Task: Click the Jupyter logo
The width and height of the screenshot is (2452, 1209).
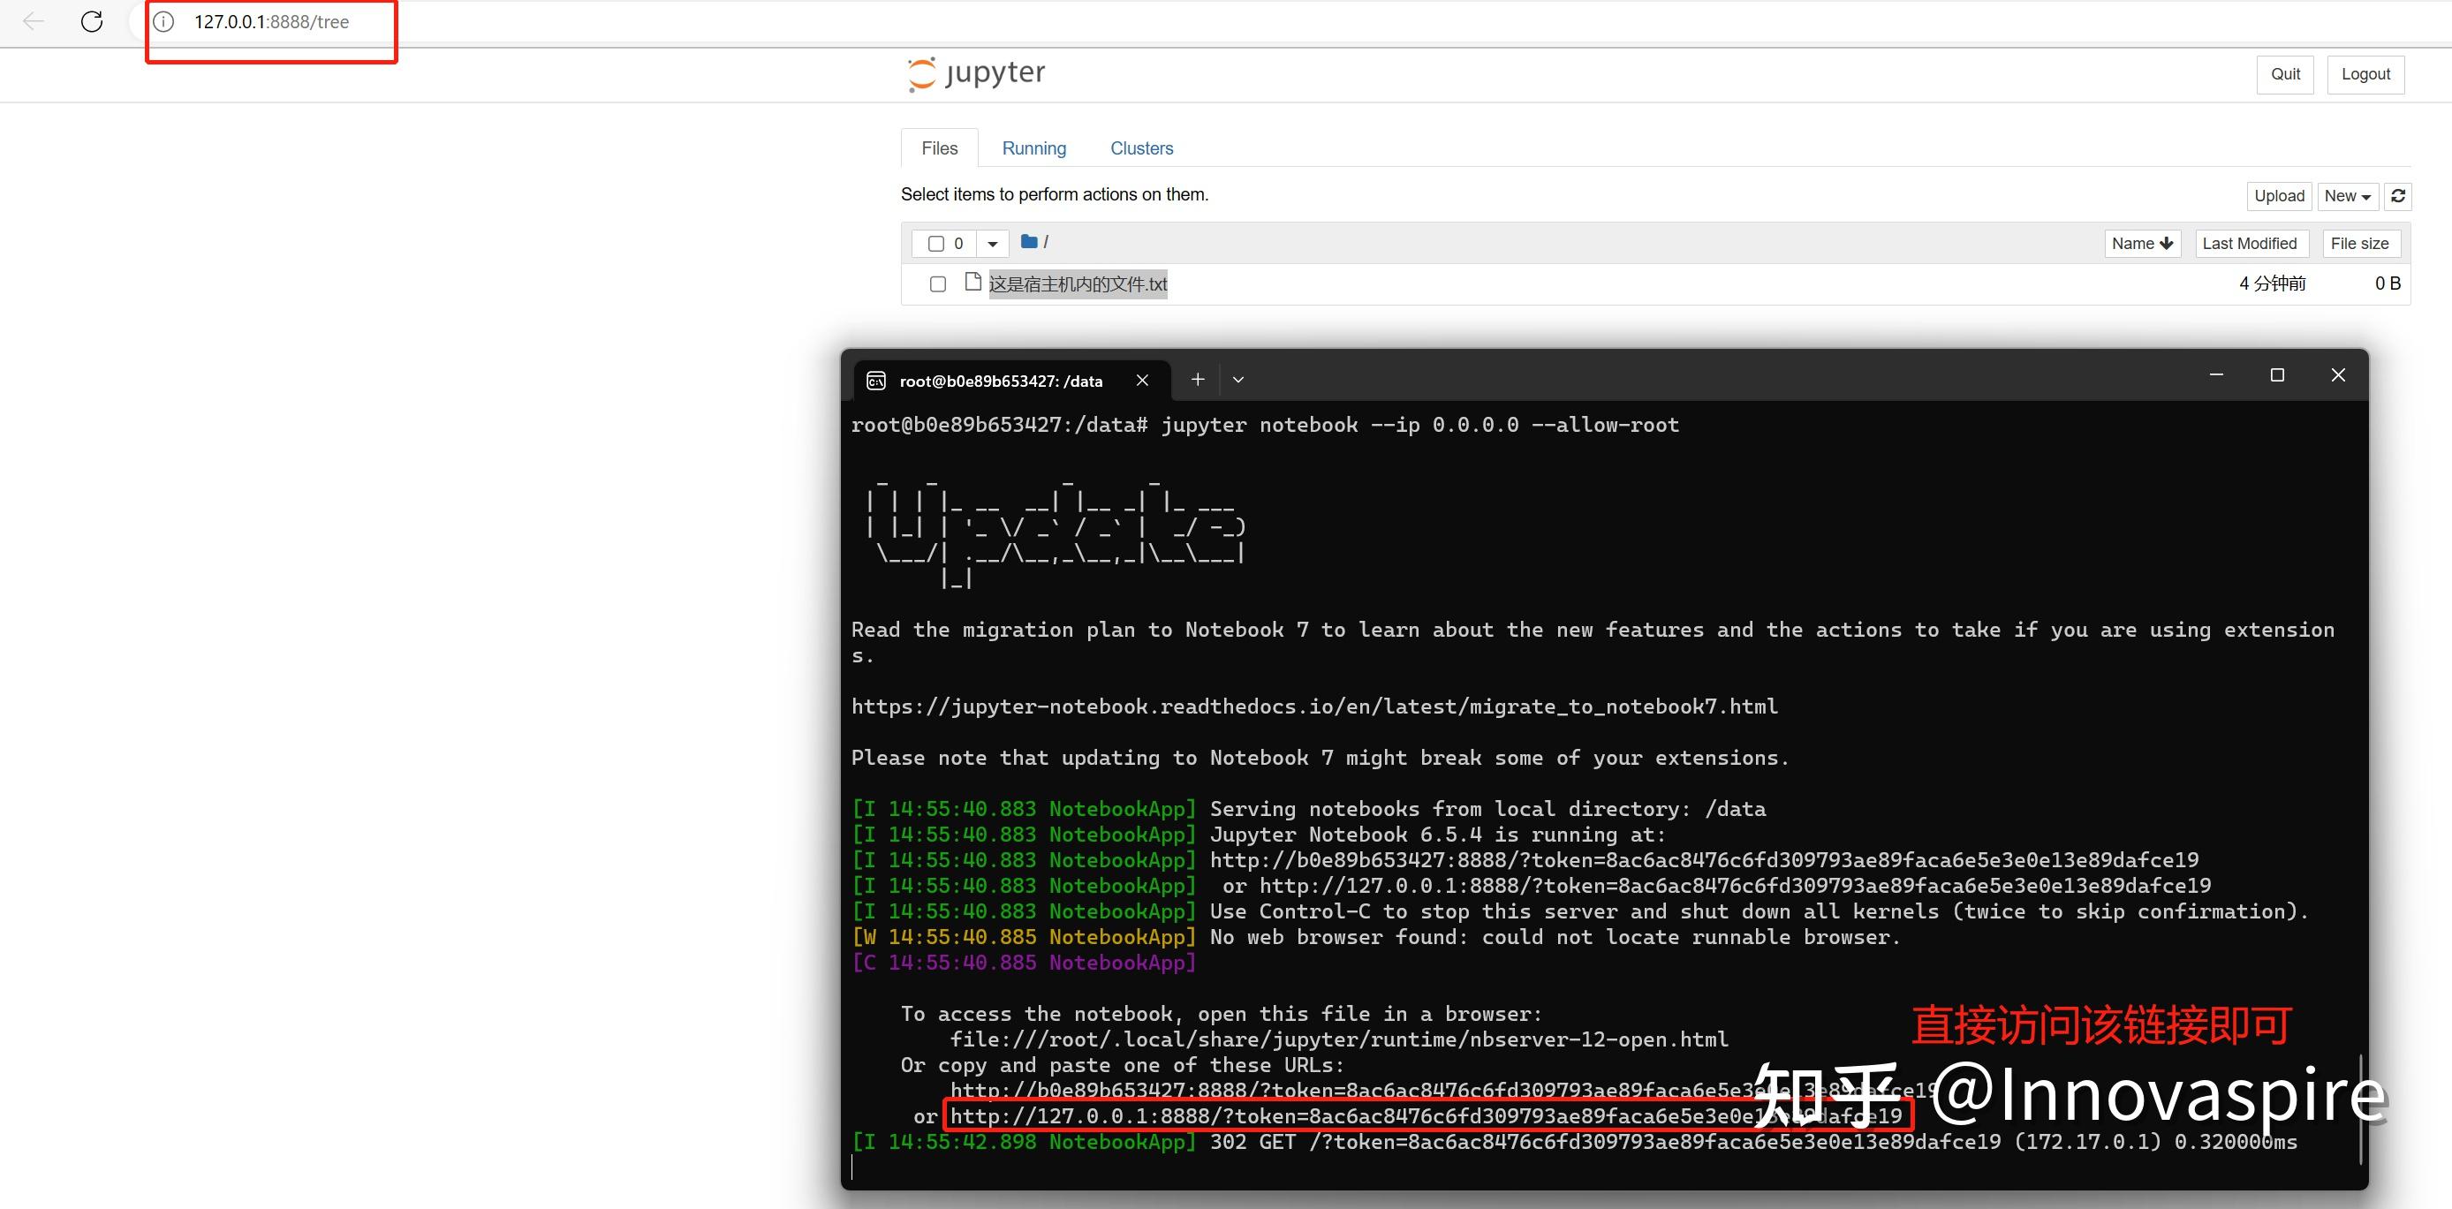Action: (977, 73)
